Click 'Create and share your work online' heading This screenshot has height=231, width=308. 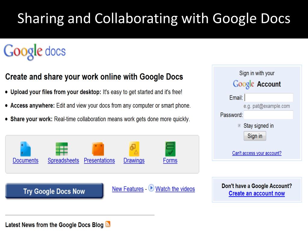[x=94, y=77]
